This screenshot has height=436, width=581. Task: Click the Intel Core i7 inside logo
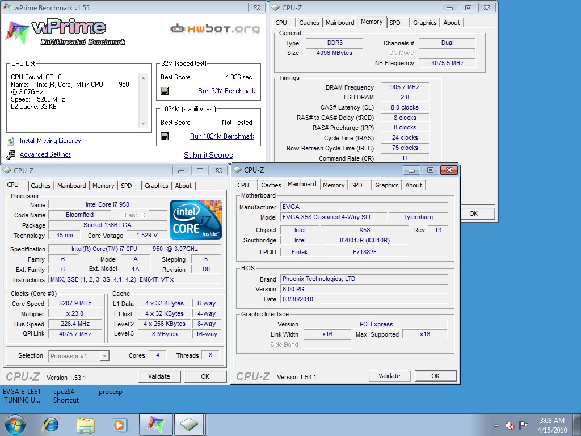pos(196,220)
